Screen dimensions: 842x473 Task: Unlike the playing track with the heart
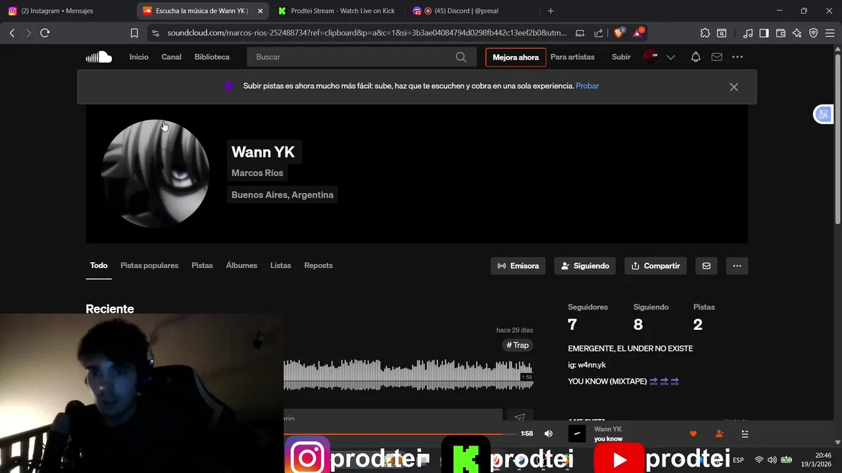[693, 434]
